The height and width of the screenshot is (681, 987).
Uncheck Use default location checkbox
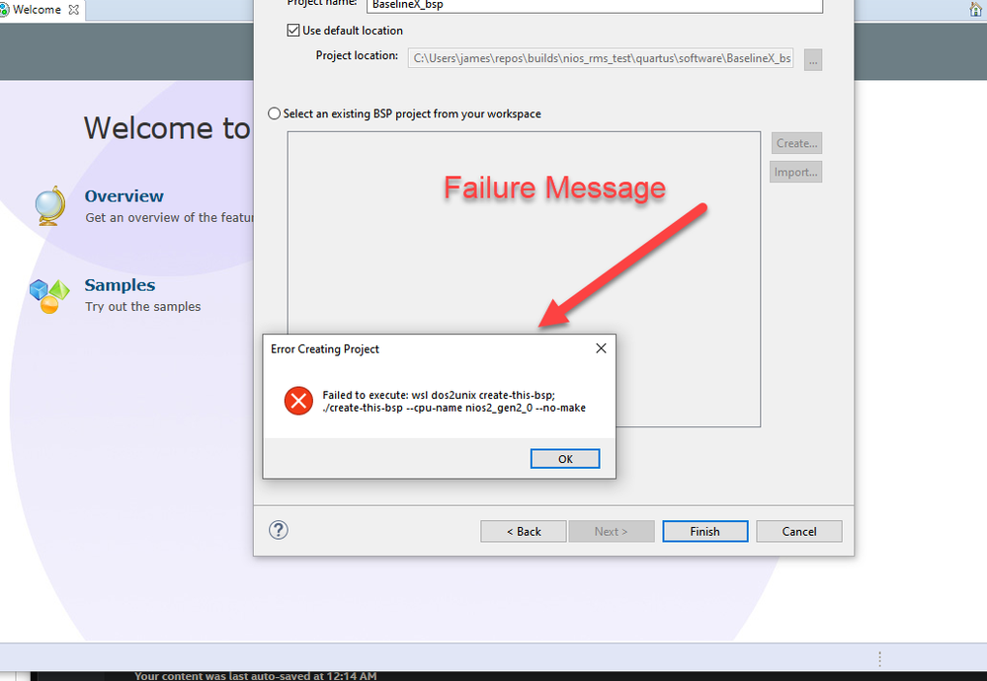tap(293, 31)
